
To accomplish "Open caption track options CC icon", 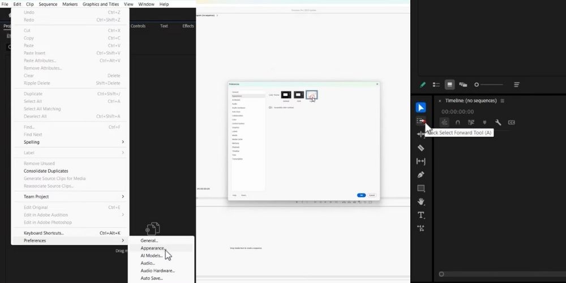I will pos(512,122).
